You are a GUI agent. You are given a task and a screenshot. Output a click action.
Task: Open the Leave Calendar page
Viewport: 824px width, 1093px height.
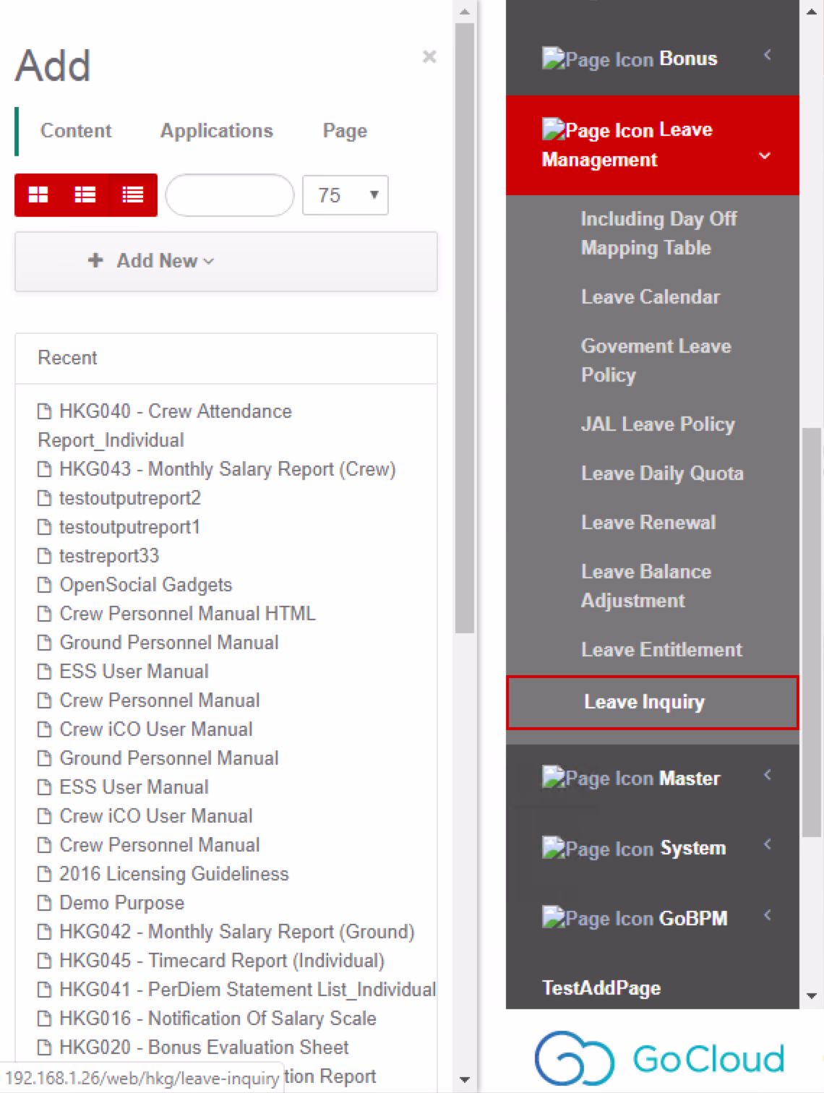click(x=650, y=297)
